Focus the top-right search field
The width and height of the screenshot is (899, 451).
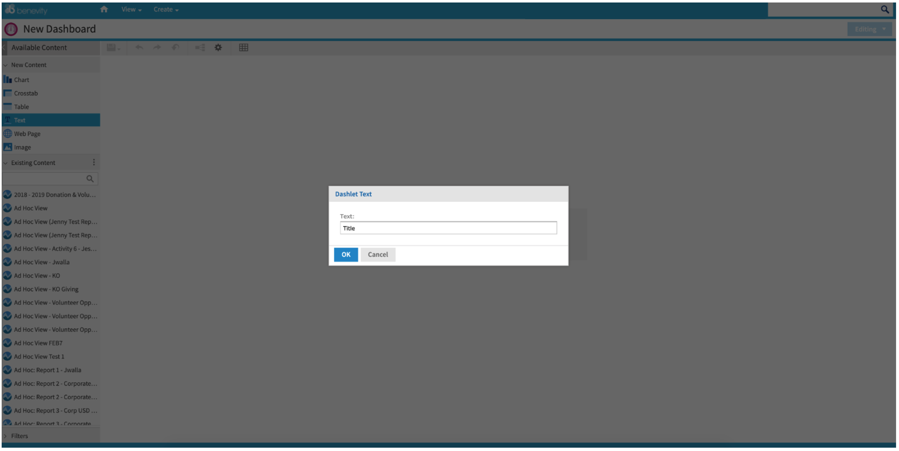tap(823, 10)
